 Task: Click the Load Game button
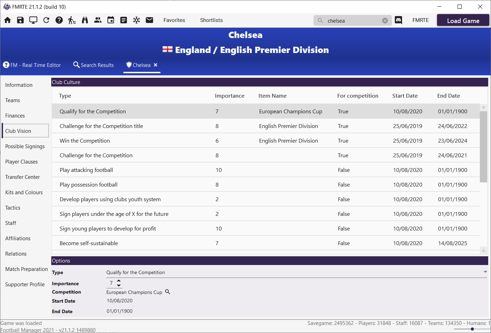[x=463, y=21]
